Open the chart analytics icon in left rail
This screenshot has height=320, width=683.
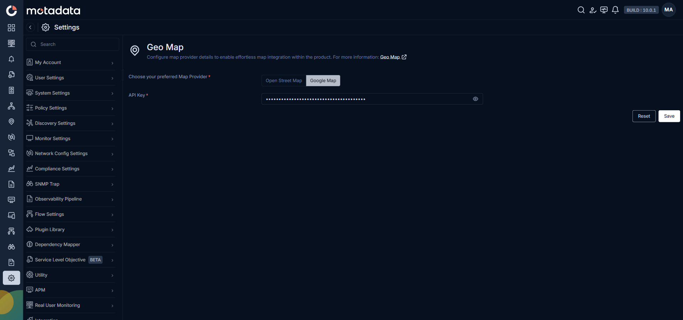[11, 169]
